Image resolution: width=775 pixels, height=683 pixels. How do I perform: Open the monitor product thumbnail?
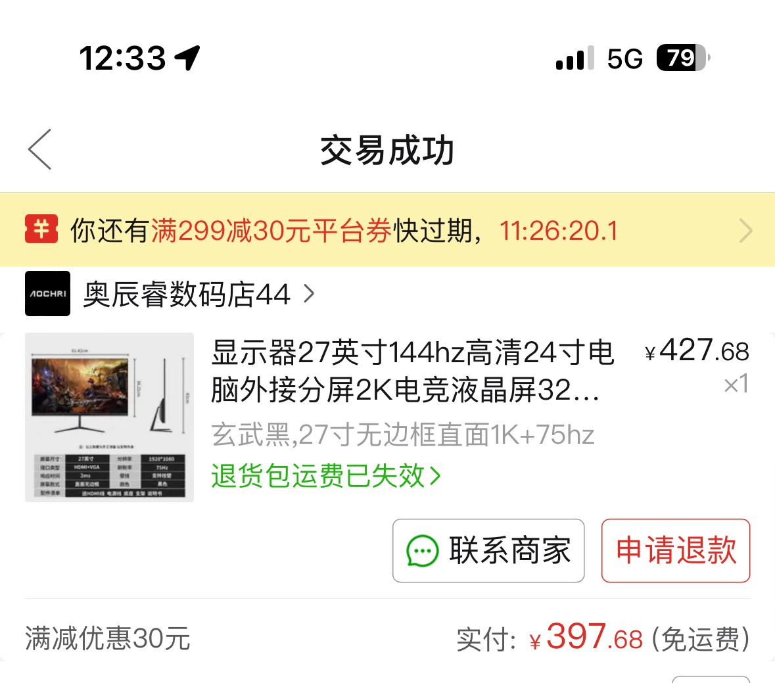coord(109,417)
